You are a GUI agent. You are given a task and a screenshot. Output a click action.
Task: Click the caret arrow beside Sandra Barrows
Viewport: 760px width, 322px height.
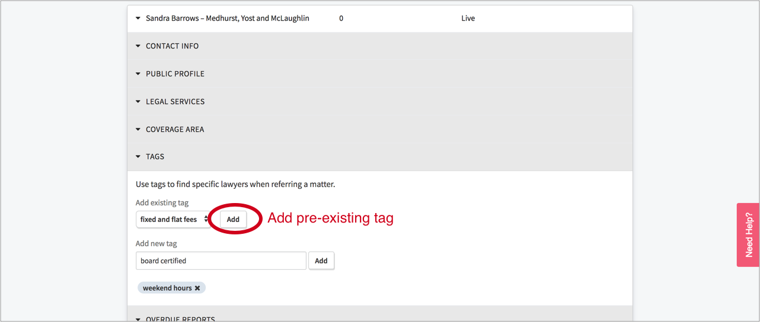[138, 18]
